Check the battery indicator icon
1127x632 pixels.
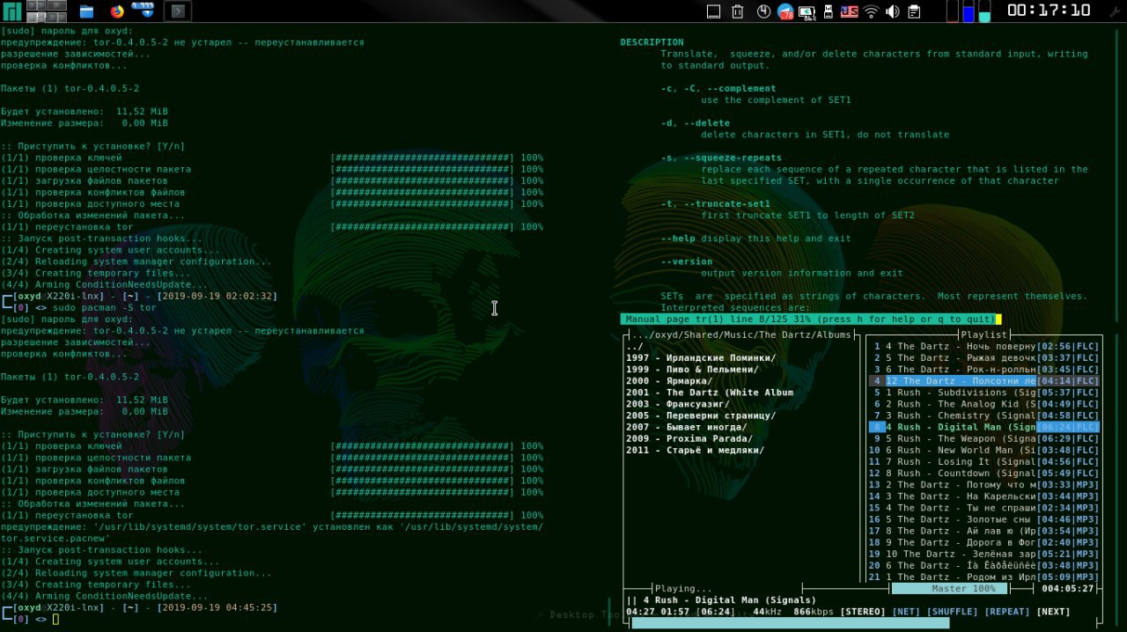(807, 11)
